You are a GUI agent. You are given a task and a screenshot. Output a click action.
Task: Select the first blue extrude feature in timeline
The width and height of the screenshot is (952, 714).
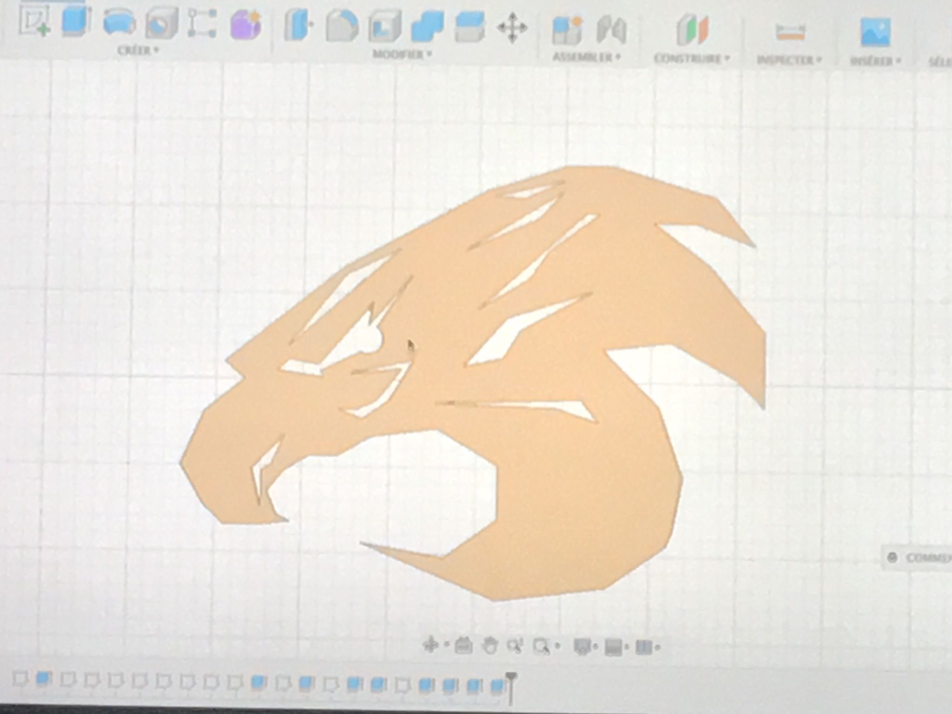(43, 679)
